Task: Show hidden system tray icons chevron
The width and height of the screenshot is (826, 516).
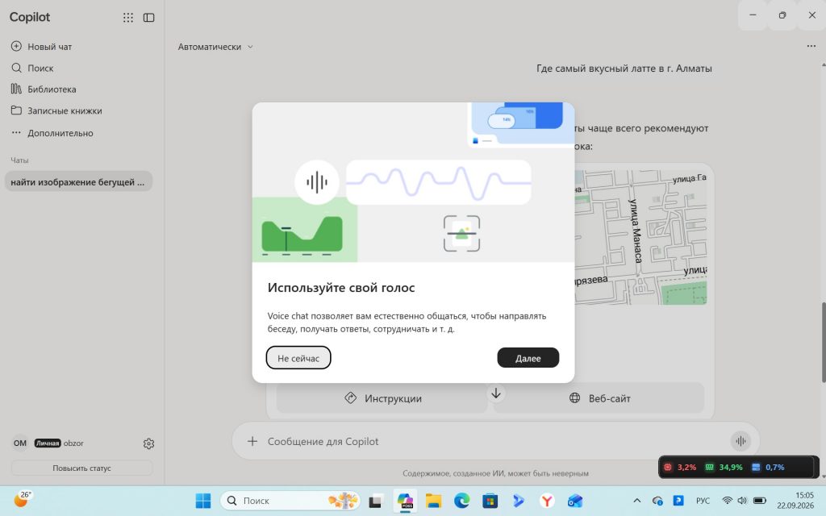Action: 637,500
